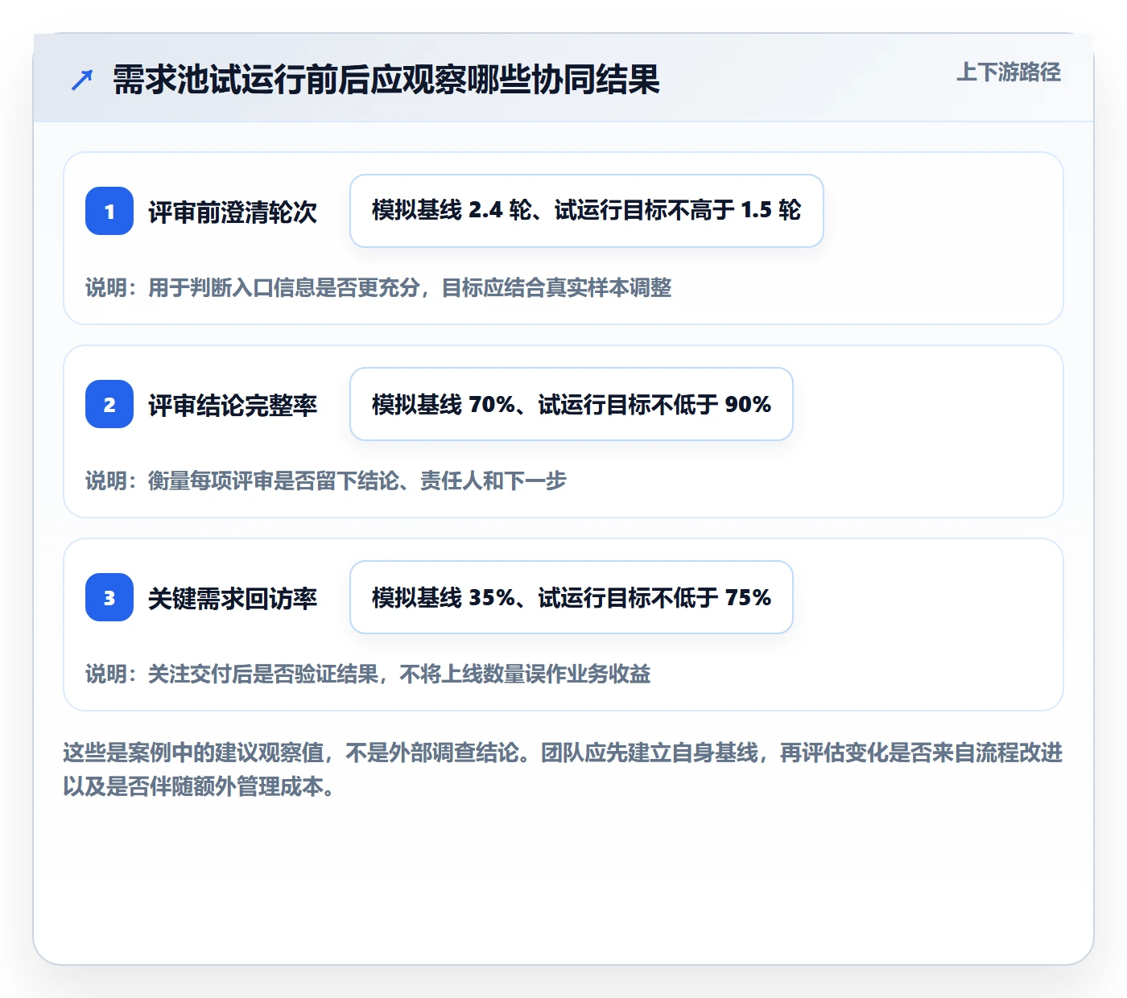Image resolution: width=1127 pixels, height=998 pixels.
Task: Click the footer paragraph starting 这些是案例中的建议观察值
Action: click(x=563, y=769)
